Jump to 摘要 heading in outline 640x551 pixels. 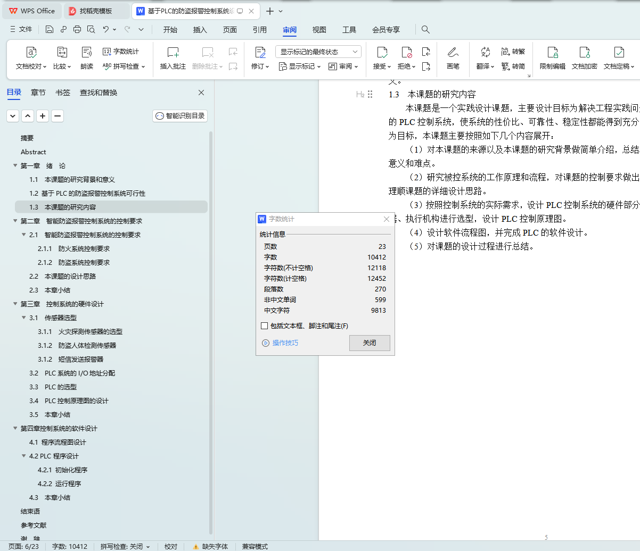pos(27,138)
